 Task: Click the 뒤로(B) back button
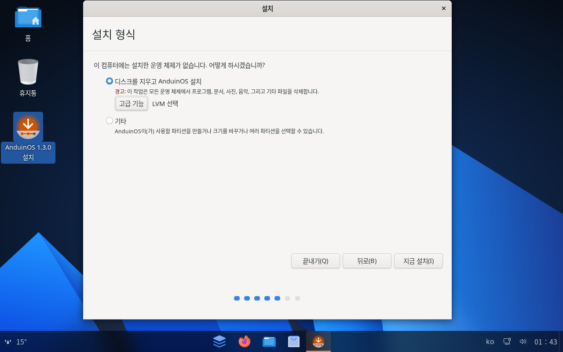367,261
